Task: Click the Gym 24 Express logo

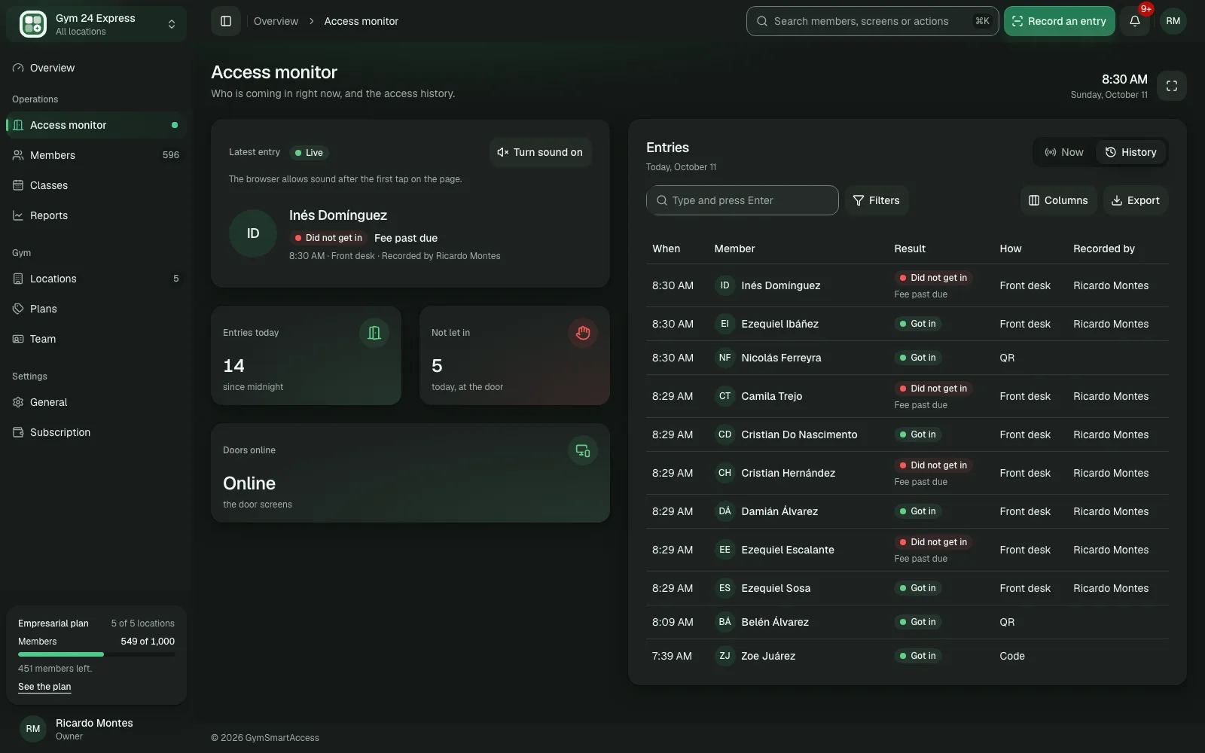Action: 33,24
